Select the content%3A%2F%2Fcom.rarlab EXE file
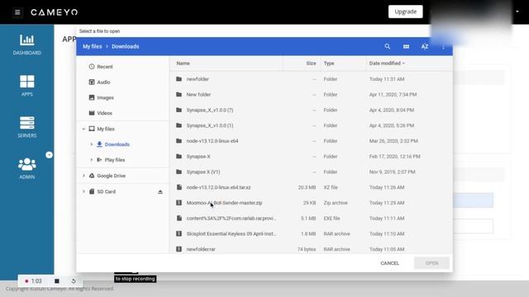Image resolution: width=529 pixels, height=297 pixels. point(311,219)
